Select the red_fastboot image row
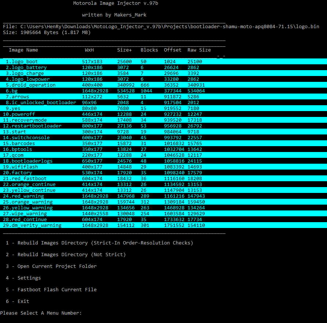327x323 pixels. click(25, 179)
